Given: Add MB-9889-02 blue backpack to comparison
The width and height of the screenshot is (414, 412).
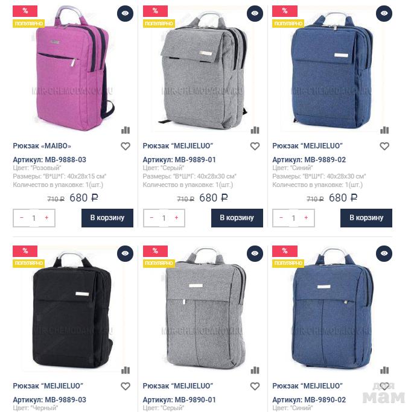Looking at the screenshot, I should tap(384, 130).
